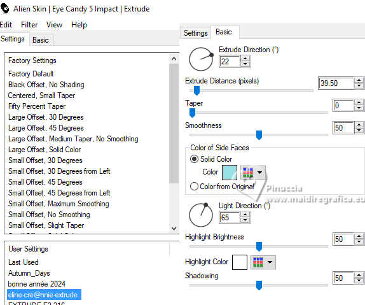Decrease the Extrude Direction value with down arrow
This screenshot has width=365, height=305.
tap(245, 64)
